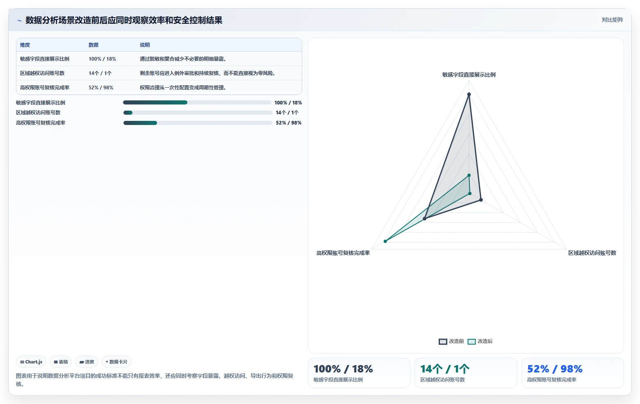640x404 pixels.
Task: Click description about 例外审批和持续复核
Action: (208, 73)
